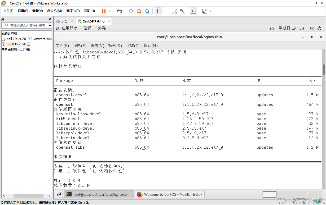Screen dimensions: 326x205
Task: Click the 总下载量：2.1 M line
Action: (72, 185)
